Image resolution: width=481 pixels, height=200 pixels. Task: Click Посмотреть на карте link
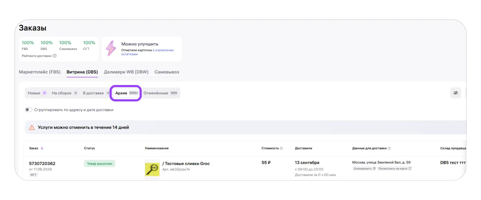click(395, 169)
